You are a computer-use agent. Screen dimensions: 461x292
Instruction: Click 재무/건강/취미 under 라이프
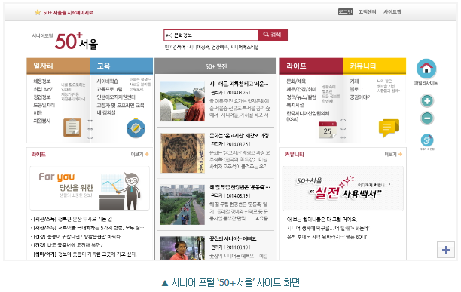coord(301,89)
